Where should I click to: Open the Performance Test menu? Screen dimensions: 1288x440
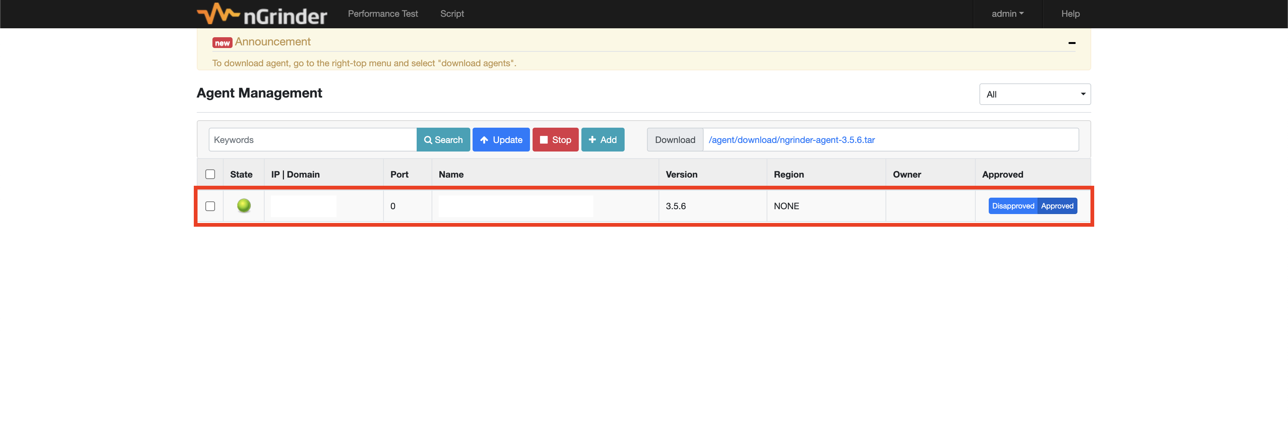(382, 14)
